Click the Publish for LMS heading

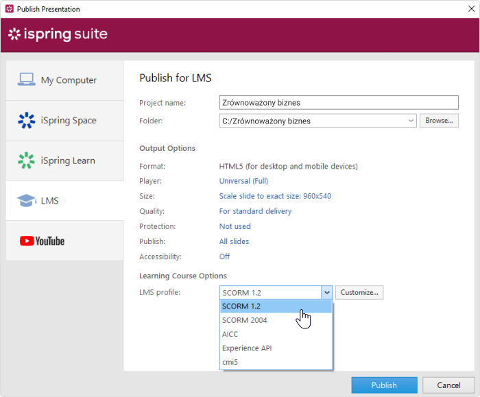coord(176,77)
